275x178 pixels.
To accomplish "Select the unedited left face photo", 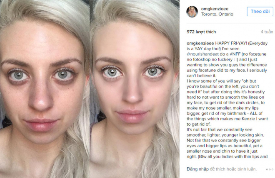I will 45,89.
